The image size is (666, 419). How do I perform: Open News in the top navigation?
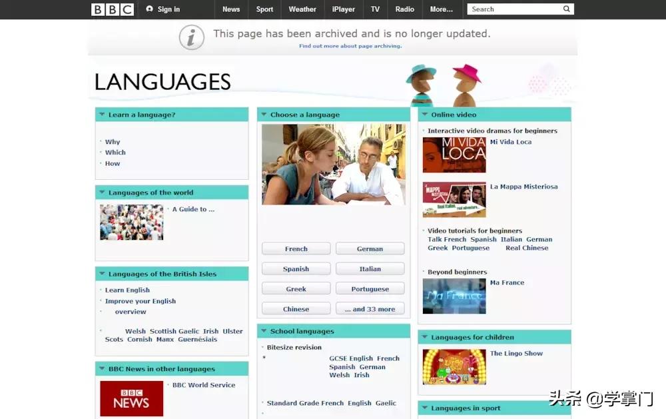[x=231, y=9]
